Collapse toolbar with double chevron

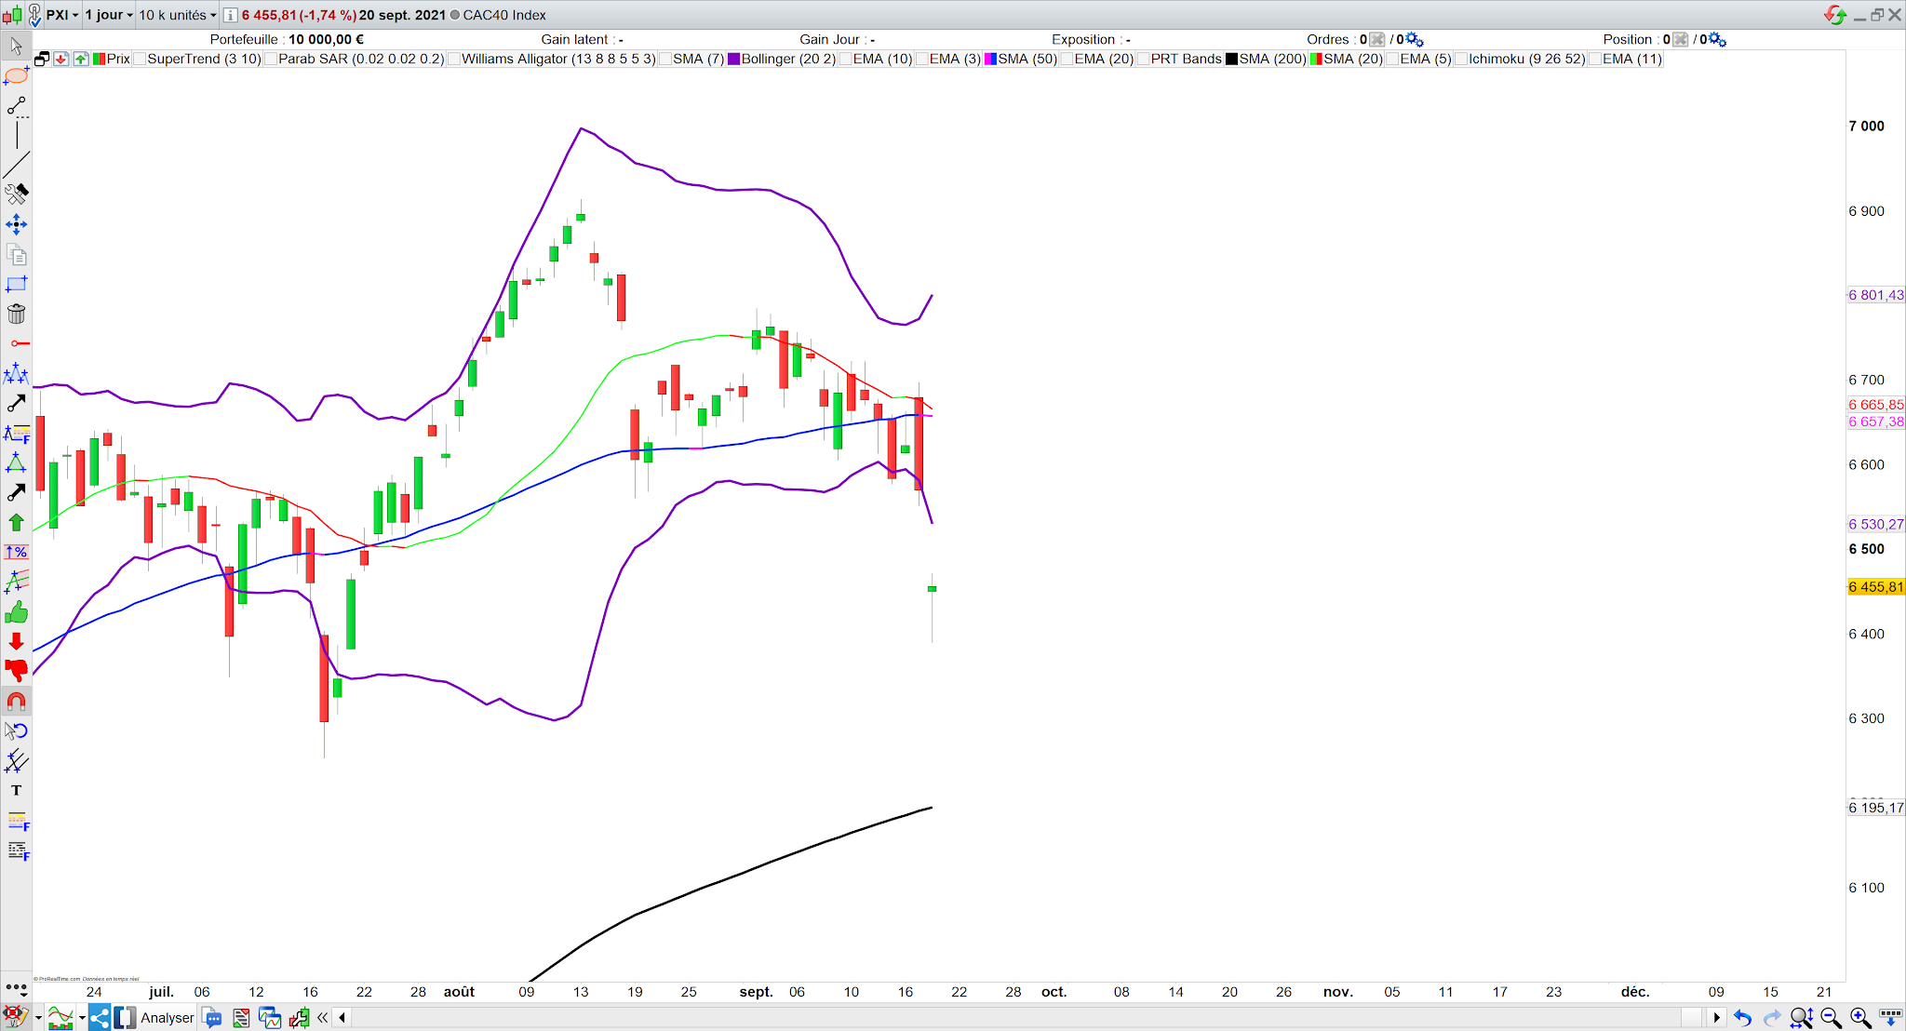[x=322, y=1018]
